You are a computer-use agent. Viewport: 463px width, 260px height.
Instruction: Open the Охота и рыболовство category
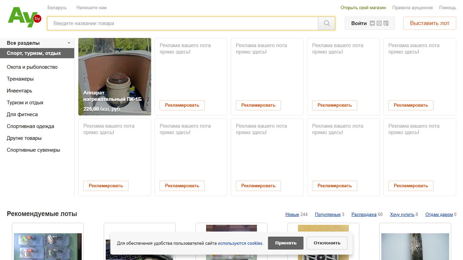(x=32, y=67)
